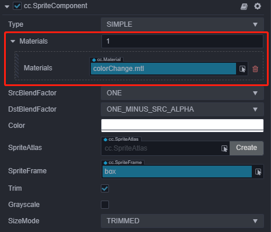Open the white Color swatch picker
The image size is (271, 232).
coord(182,126)
